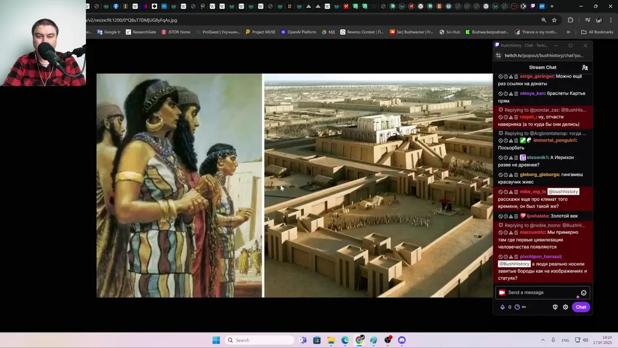Open Windows Start menu

pyautogui.click(x=216, y=340)
